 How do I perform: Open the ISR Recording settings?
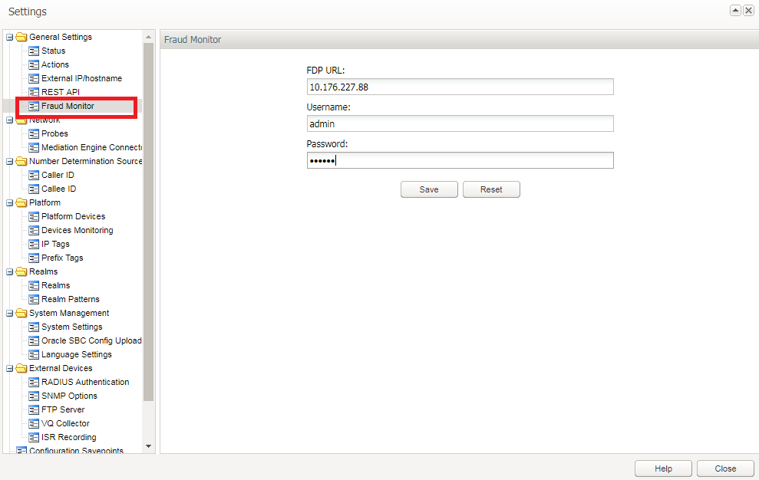coord(34,436)
